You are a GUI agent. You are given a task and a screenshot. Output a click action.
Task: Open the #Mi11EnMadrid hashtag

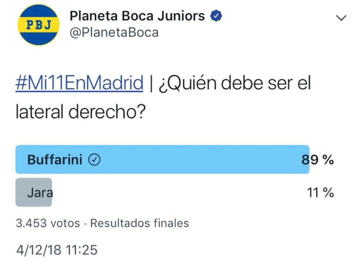click(x=79, y=84)
